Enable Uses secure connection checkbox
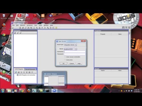This screenshot has width=142, height=106. pos(65,57)
